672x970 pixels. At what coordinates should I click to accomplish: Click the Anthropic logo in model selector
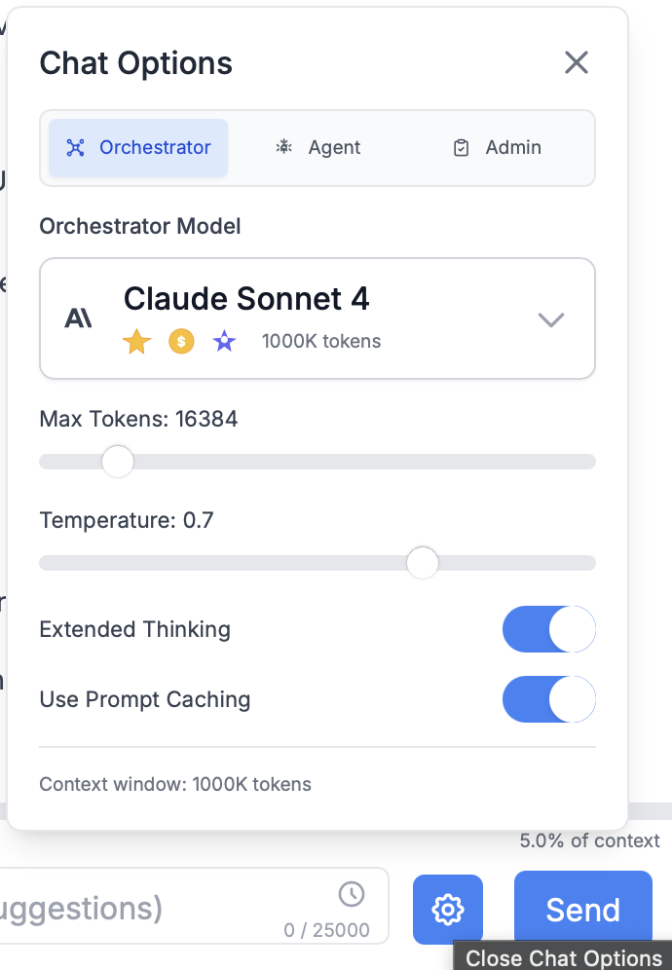[78, 318]
